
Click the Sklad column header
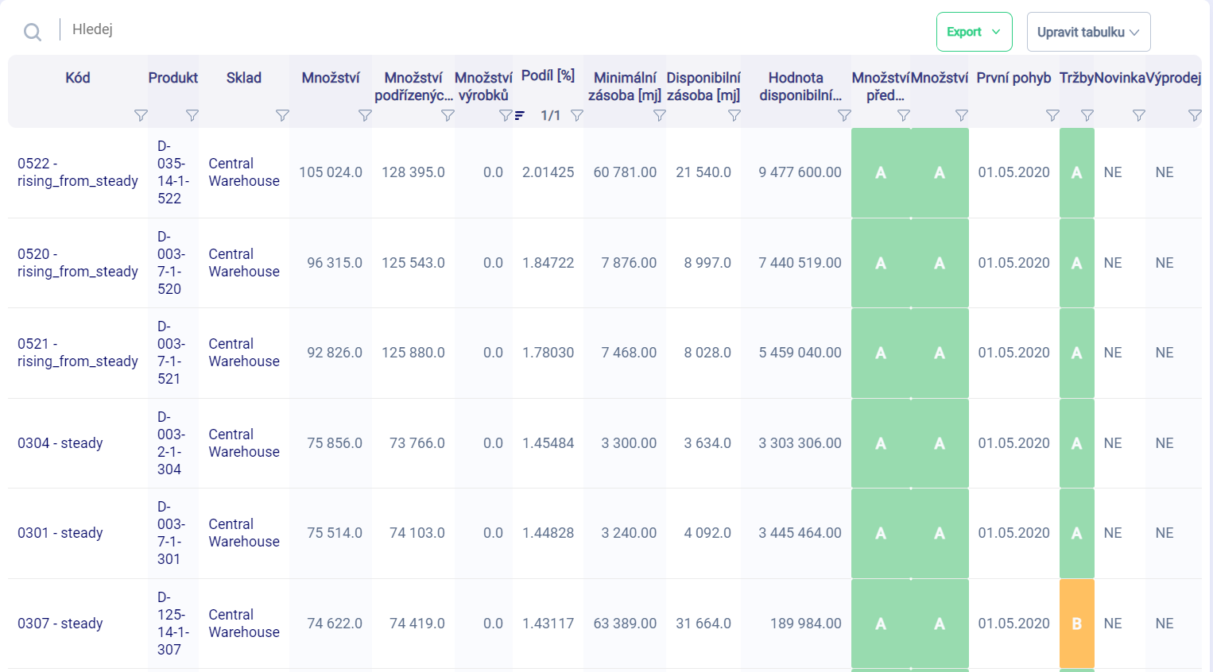point(243,78)
